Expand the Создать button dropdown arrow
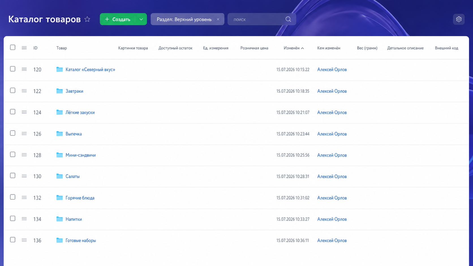473x266 pixels. 141,19
